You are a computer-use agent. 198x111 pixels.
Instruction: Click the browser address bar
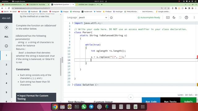(x=86, y=8)
